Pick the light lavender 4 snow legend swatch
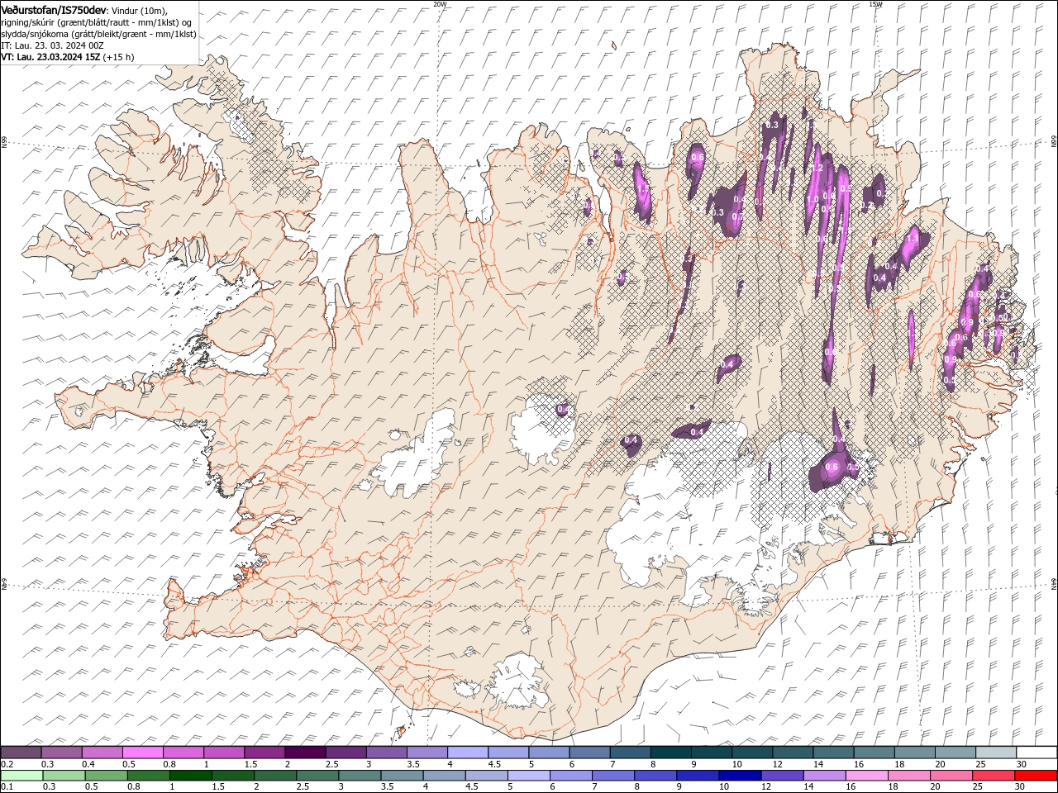 467,753
